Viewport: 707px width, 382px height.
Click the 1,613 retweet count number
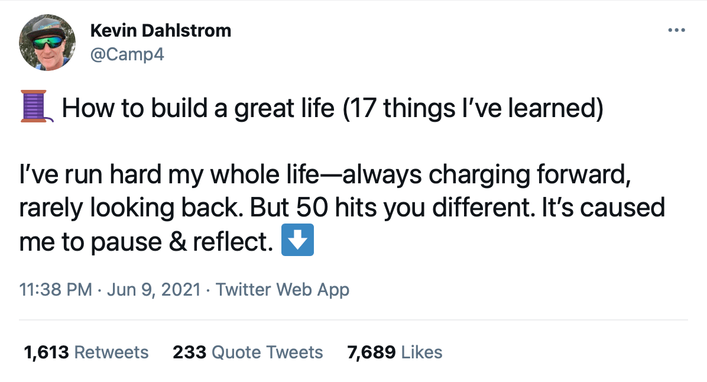(x=46, y=352)
